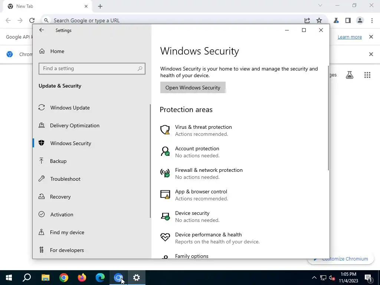Image resolution: width=380 pixels, height=285 pixels.
Task: Open the tab search dropdown chevron in Chromium
Action: (x=320, y=5)
